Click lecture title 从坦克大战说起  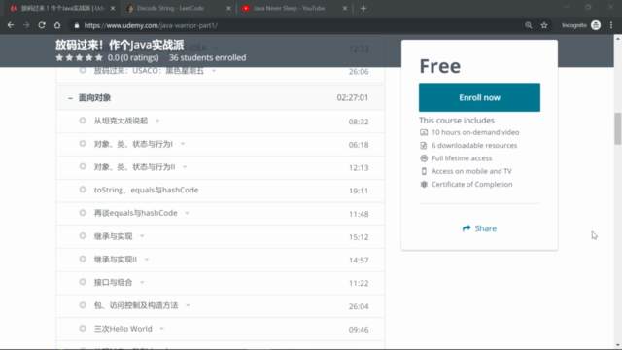(x=121, y=121)
